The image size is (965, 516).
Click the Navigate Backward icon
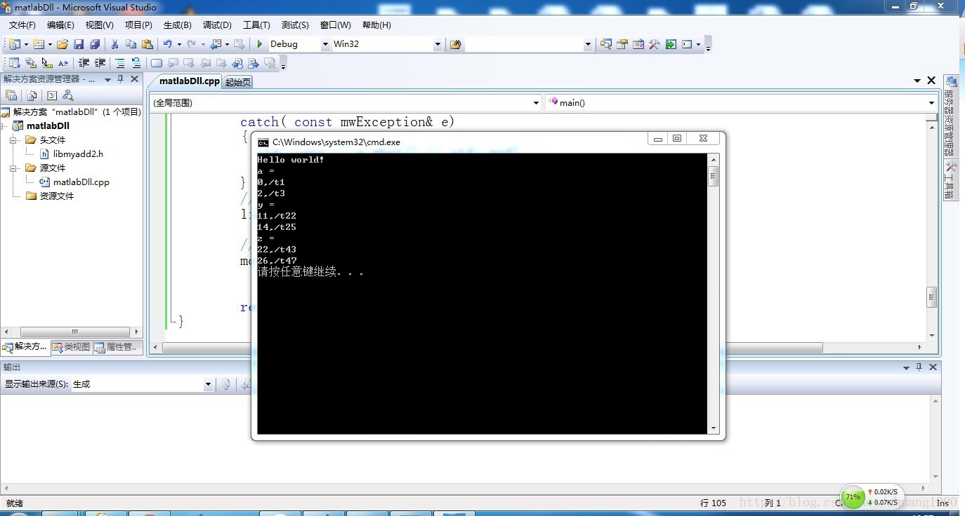point(216,44)
